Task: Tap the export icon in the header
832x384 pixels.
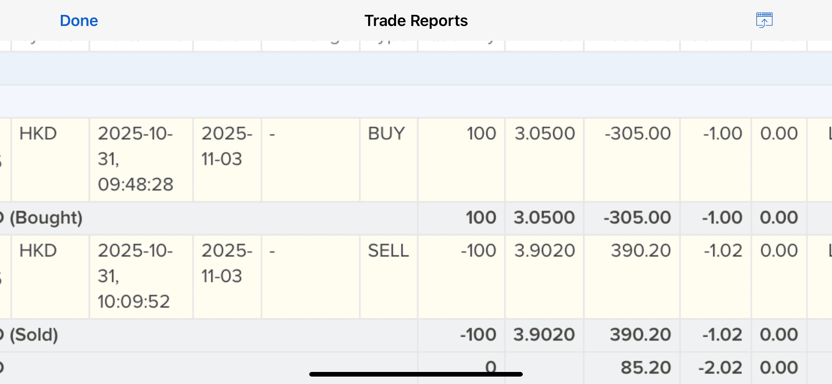Action: [764, 20]
